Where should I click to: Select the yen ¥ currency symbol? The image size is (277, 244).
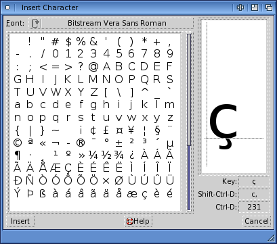[131, 130]
